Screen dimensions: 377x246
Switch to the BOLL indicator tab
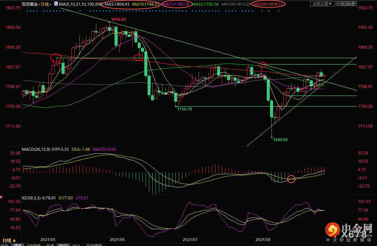(x=76, y=245)
